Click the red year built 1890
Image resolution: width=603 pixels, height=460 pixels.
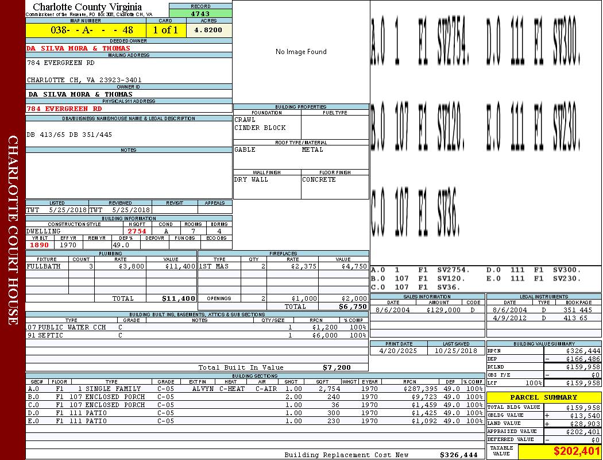(39, 245)
